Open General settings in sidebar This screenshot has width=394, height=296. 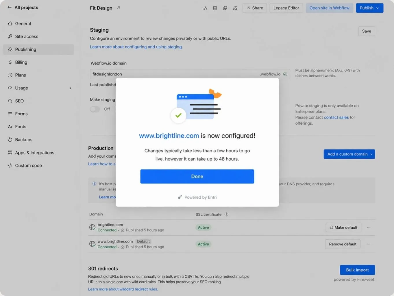click(38, 23)
